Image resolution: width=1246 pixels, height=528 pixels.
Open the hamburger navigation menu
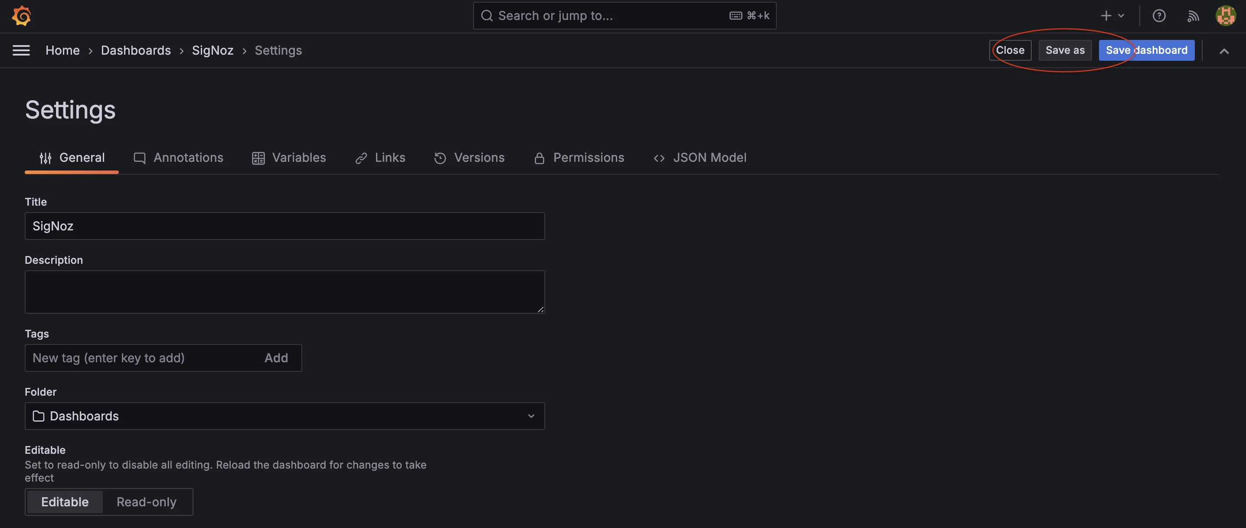21,50
